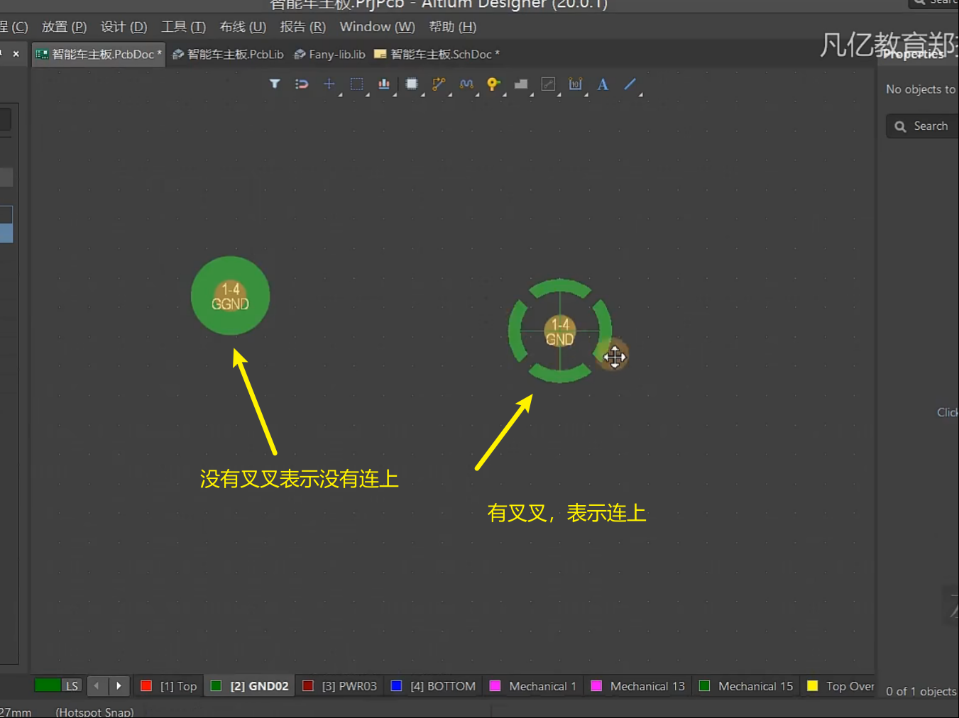Select the Mechanical 13 layer tab
This screenshot has height=718, width=959.
click(637, 686)
